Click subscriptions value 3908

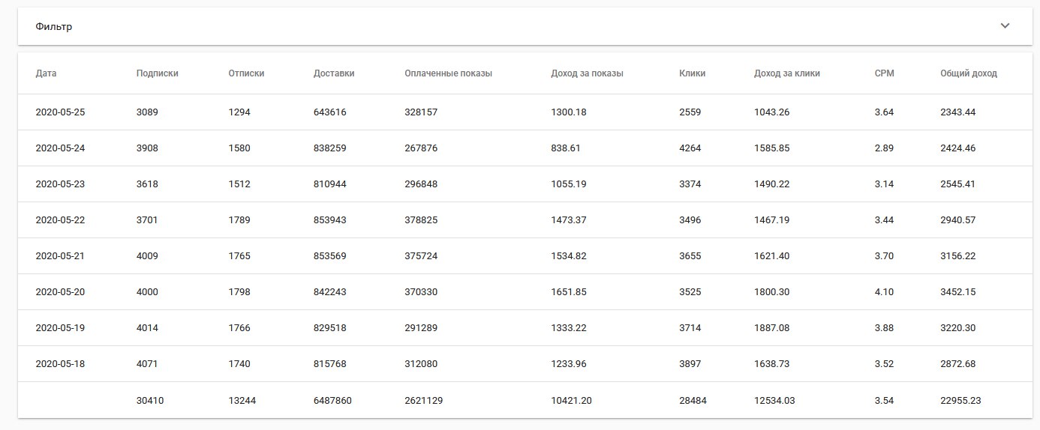[147, 148]
